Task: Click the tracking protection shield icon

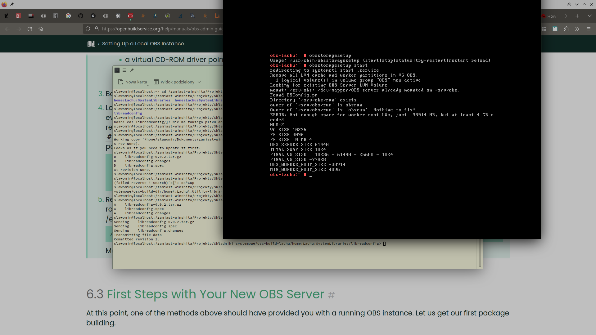Action: pyautogui.click(x=88, y=29)
